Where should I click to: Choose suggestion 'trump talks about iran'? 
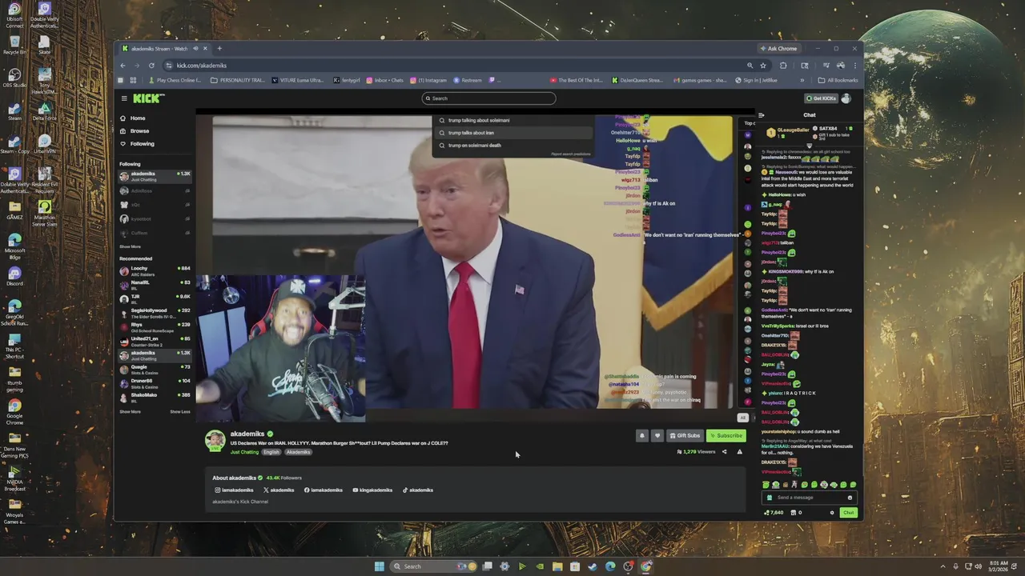[513, 133]
